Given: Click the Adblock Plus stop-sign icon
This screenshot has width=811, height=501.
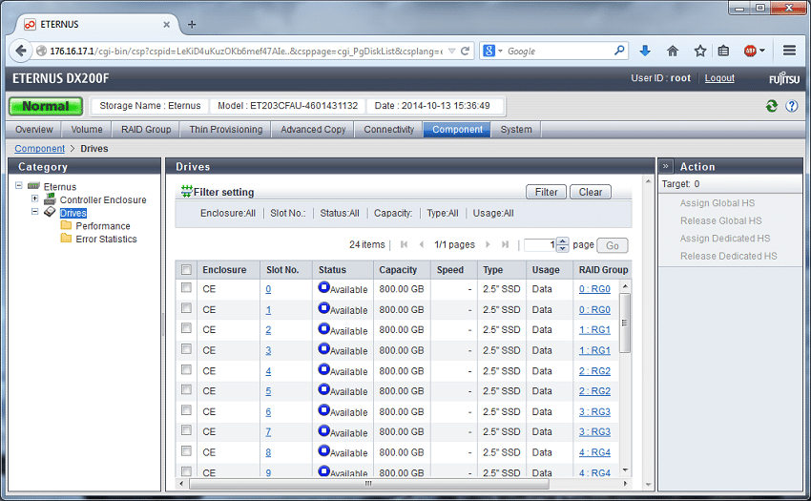Looking at the screenshot, I should click(x=750, y=51).
